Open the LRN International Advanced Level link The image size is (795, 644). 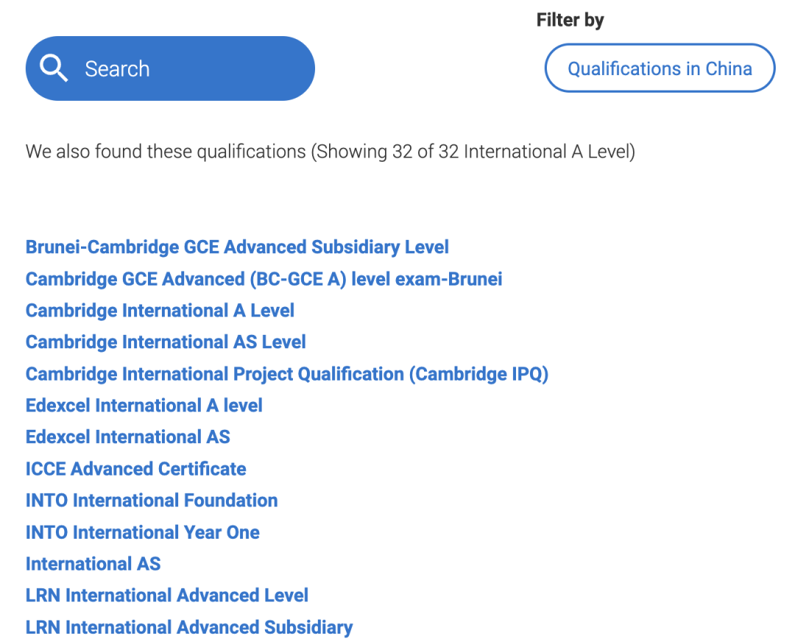(x=167, y=595)
